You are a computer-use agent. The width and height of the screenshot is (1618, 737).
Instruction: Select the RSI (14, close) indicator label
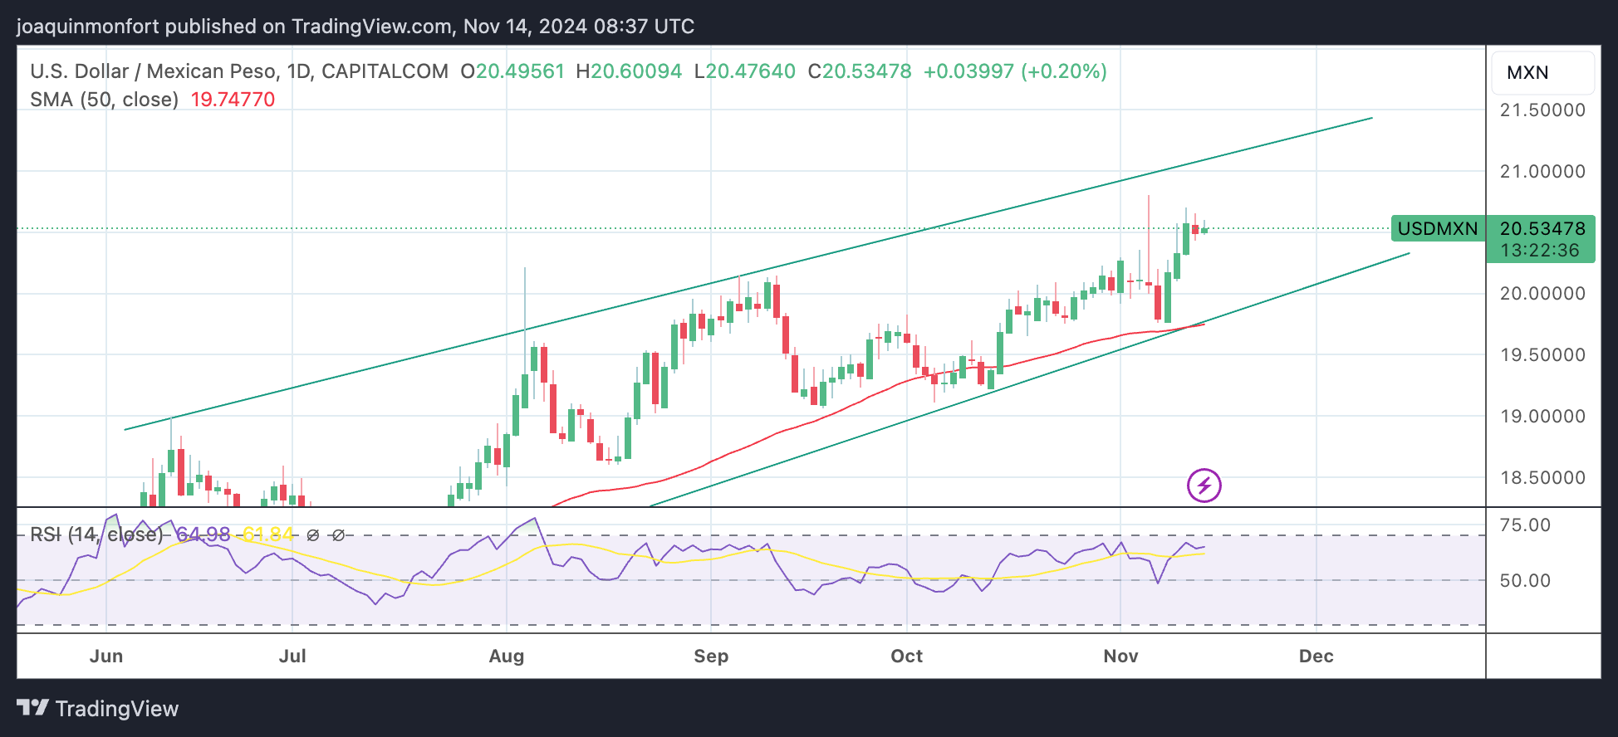96,534
